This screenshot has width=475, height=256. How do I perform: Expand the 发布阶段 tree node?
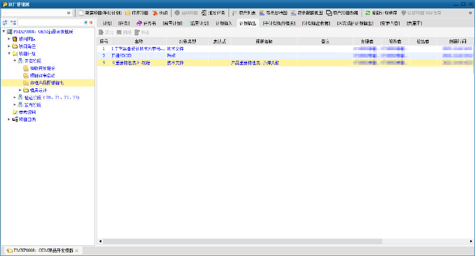coord(15,105)
